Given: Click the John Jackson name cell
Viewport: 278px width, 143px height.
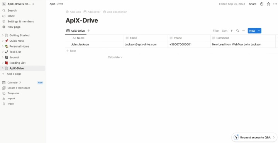Looking at the screenshot, I should [94, 44].
